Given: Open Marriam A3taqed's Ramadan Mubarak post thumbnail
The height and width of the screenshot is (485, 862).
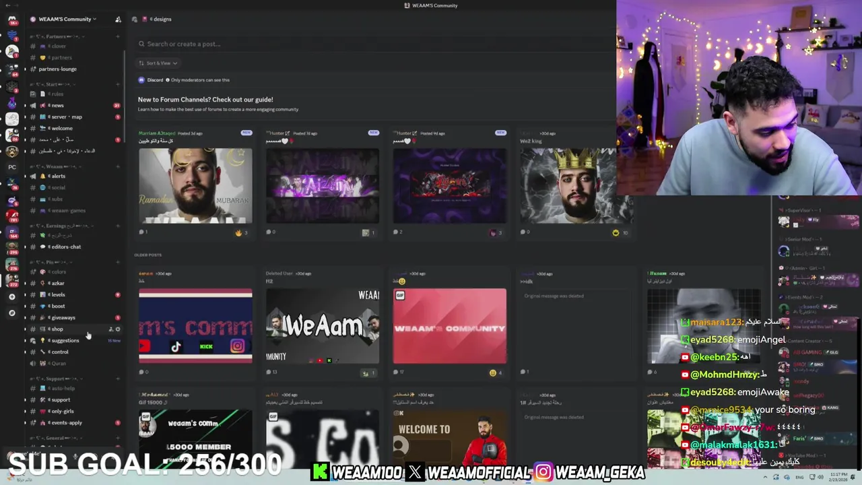Looking at the screenshot, I should click(195, 186).
